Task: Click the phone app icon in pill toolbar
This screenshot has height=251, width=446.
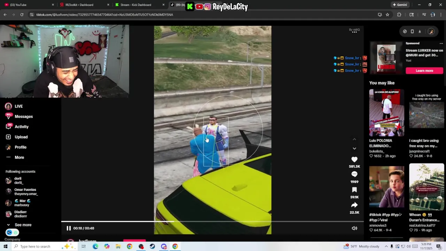Action: 412,31
